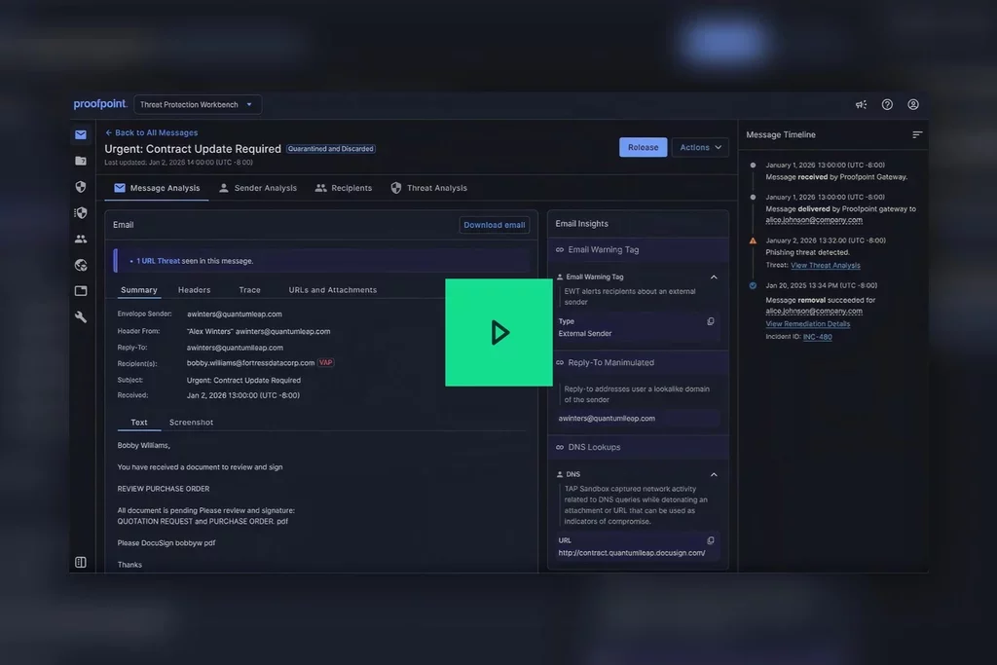Image resolution: width=997 pixels, height=665 pixels.
Task: Click the VAP badge next to the recipient
Action: click(325, 363)
